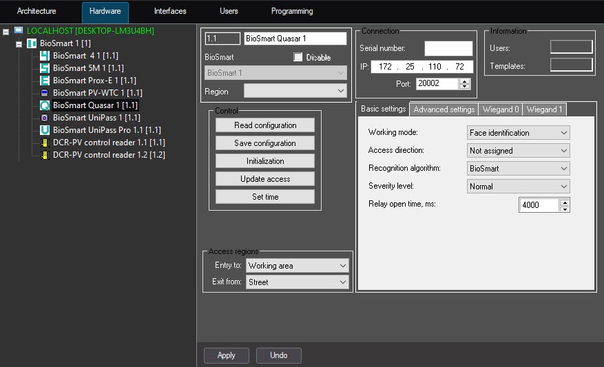604x367 pixels.
Task: Click the Relay open time field 4000
Action: [539, 205]
